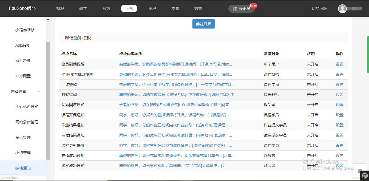Open 设置 for 上课提醒 template

[339, 84]
